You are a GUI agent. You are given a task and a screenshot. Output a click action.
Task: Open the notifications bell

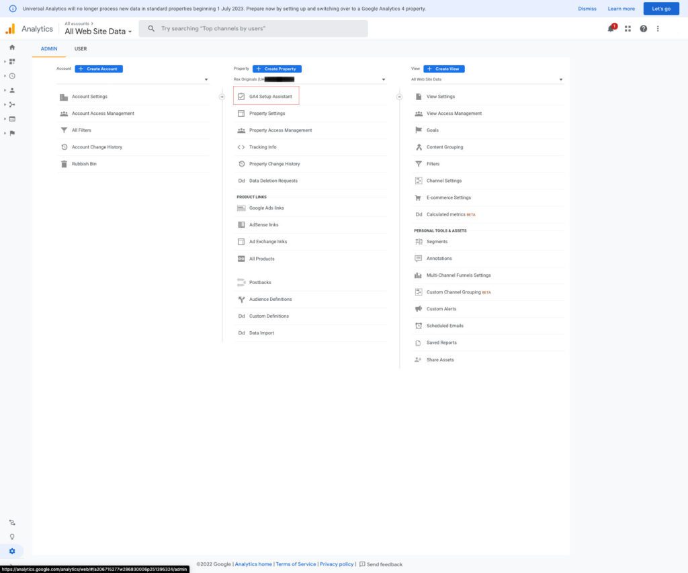[610, 28]
